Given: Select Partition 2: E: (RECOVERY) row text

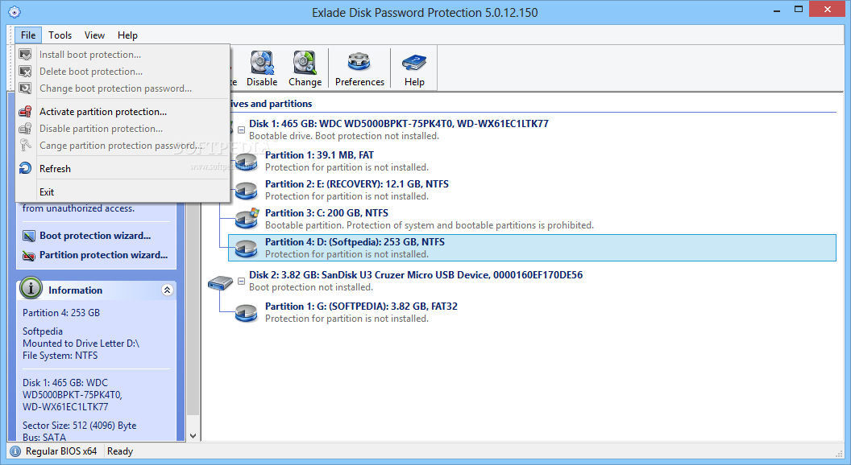Looking at the screenshot, I should 356,184.
